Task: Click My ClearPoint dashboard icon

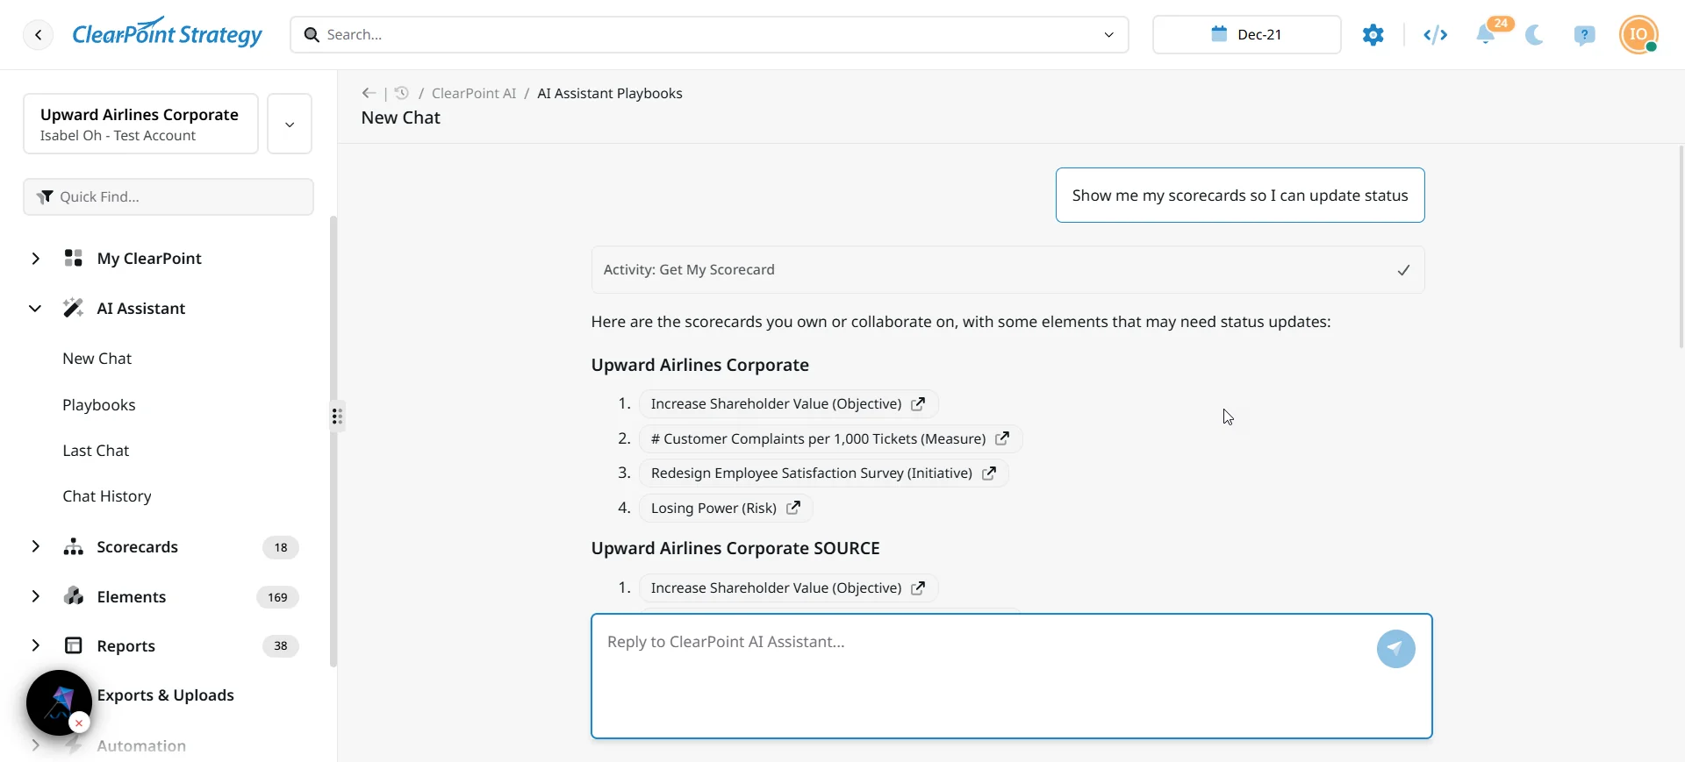Action: pos(74,258)
